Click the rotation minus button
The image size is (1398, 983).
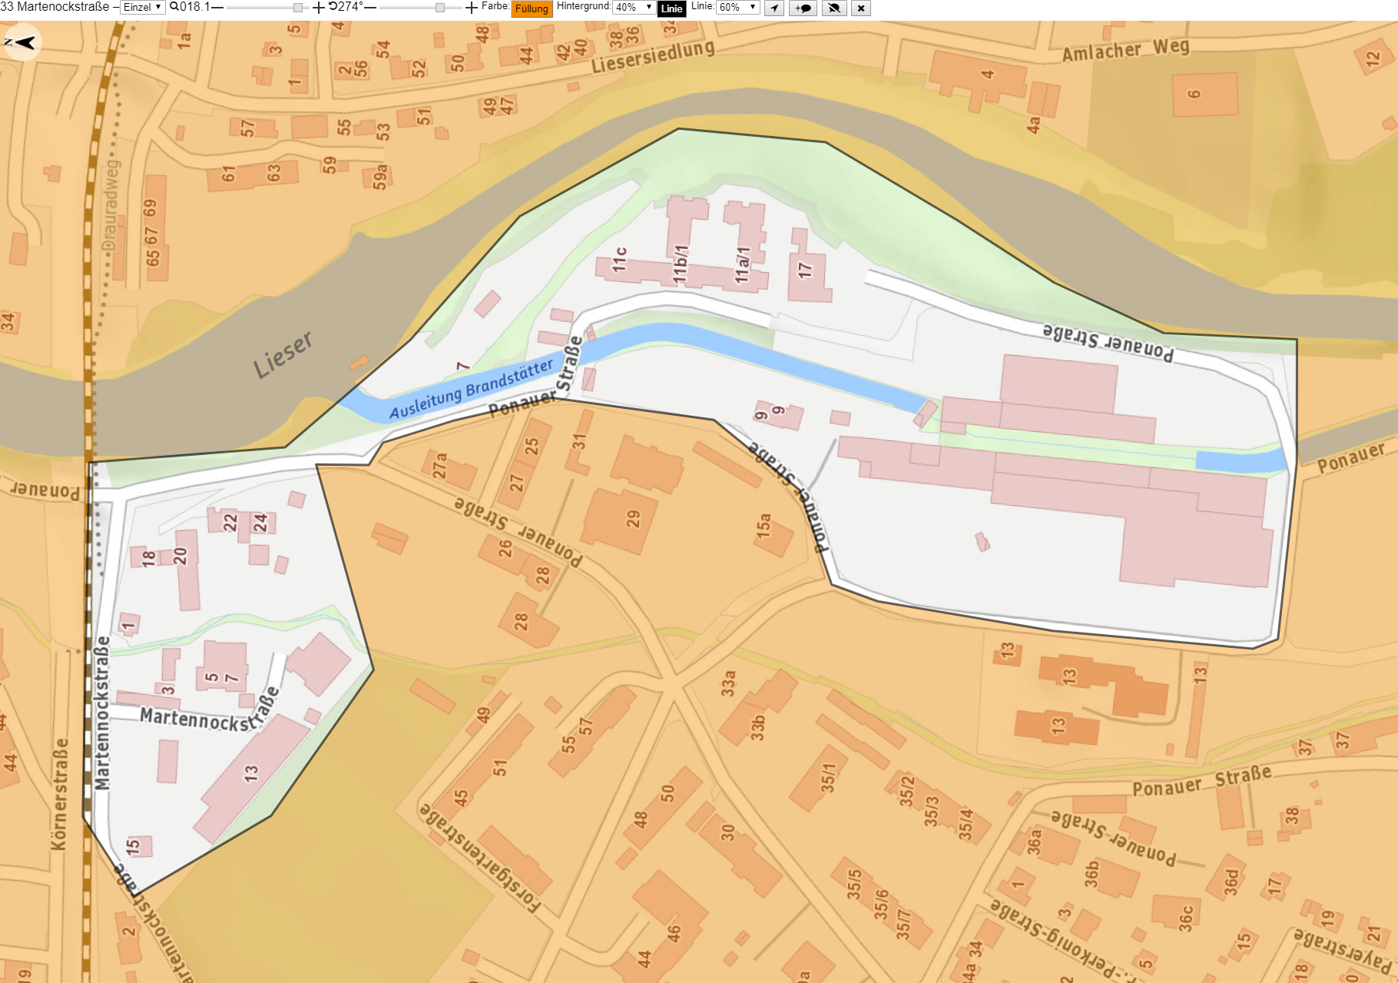click(x=370, y=8)
